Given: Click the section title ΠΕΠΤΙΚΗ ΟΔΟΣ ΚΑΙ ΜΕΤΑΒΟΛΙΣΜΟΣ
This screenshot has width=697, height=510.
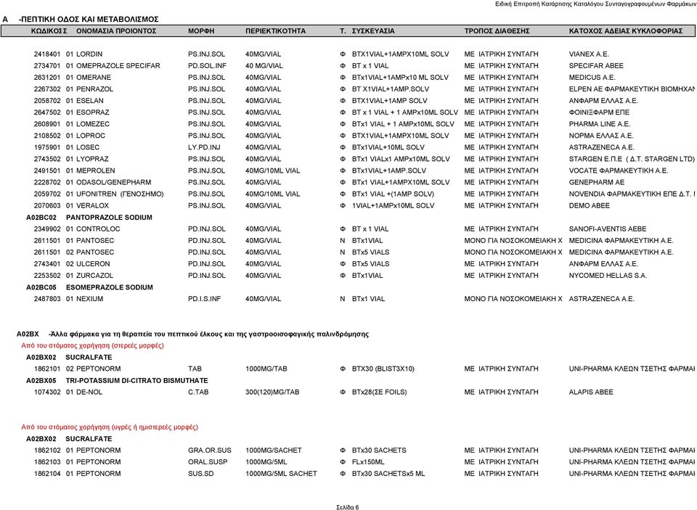Looking at the screenshot, I should (x=89, y=20).
